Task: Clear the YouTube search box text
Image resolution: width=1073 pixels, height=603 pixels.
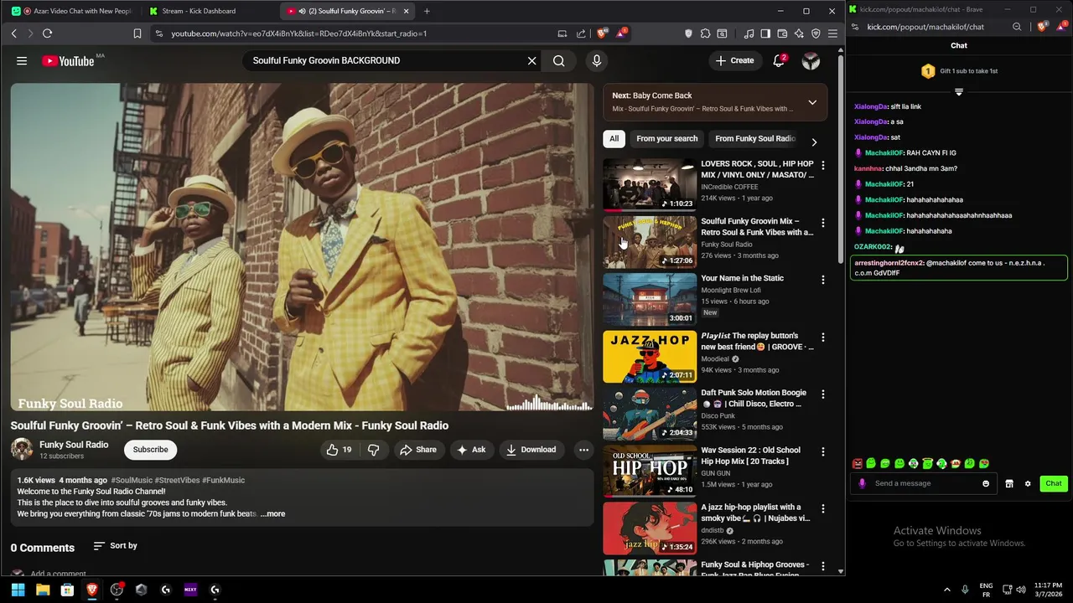Action: (x=531, y=60)
